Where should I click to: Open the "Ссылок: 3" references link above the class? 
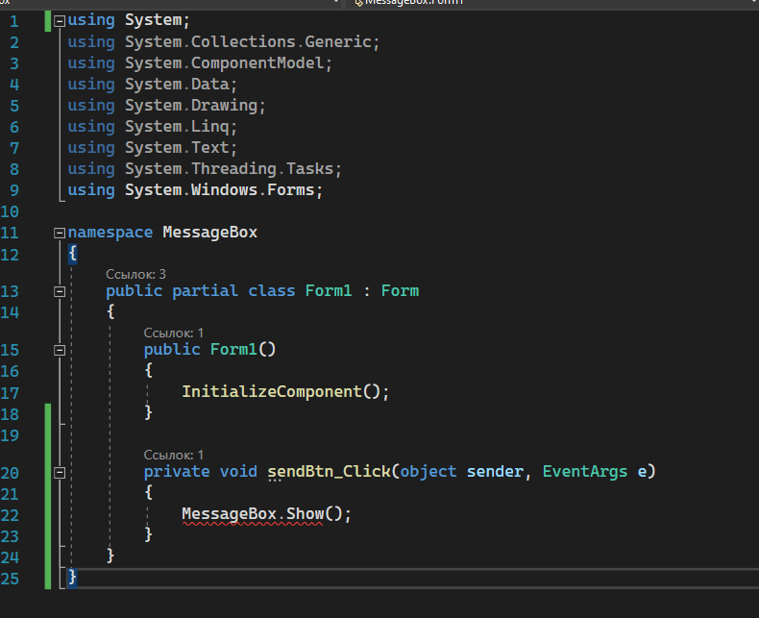(135, 274)
